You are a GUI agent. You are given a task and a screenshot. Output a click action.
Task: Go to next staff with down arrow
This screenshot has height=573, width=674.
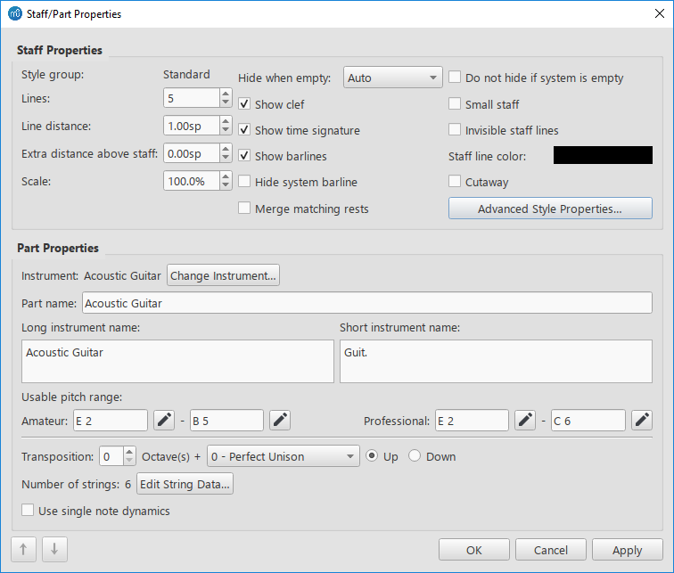pos(54,550)
